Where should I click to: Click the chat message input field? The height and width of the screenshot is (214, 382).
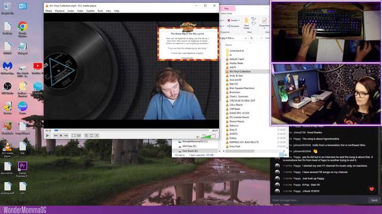(320, 200)
